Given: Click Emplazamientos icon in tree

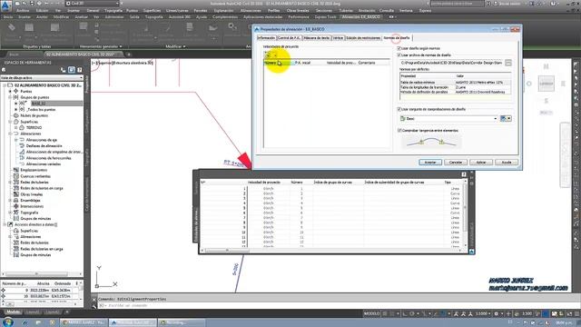Looking at the screenshot, I should tap(16, 170).
